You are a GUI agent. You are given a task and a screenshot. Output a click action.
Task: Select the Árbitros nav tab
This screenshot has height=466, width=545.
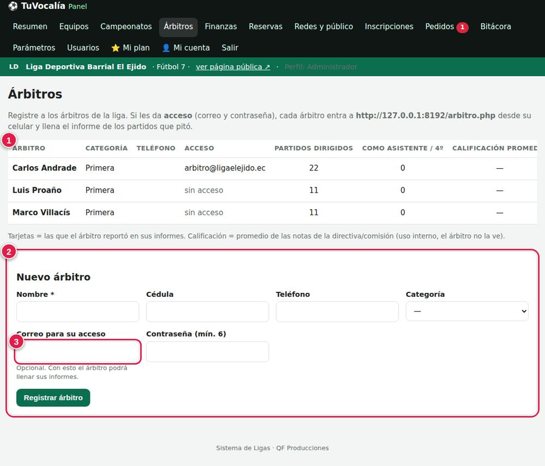pyautogui.click(x=178, y=27)
